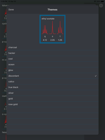
Task: Tap Done to close Themes
Action: (x=11, y=10)
